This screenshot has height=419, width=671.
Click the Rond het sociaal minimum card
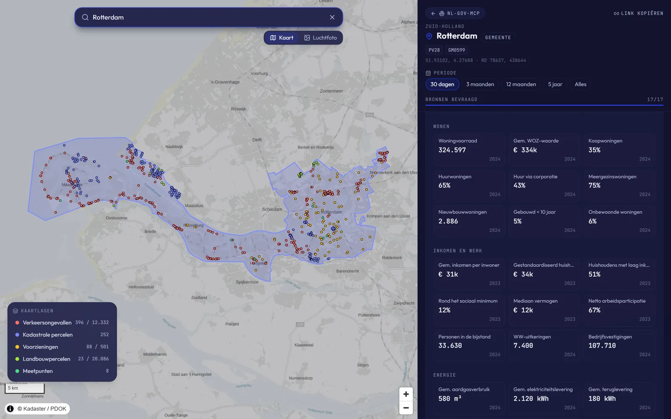pyautogui.click(x=469, y=310)
